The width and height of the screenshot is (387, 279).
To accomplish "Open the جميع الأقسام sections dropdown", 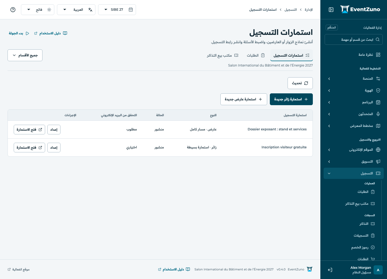I will pos(25,55).
